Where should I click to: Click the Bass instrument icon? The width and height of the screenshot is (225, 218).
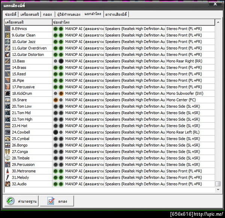7,61
